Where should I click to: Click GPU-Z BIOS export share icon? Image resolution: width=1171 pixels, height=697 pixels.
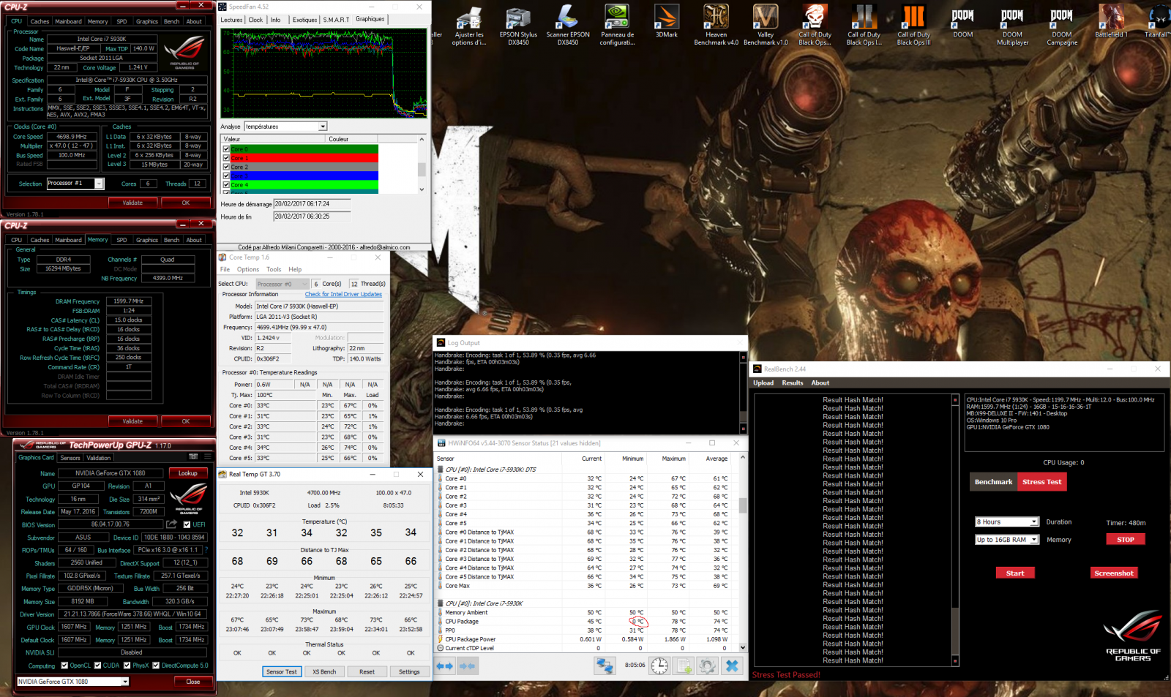tap(171, 524)
